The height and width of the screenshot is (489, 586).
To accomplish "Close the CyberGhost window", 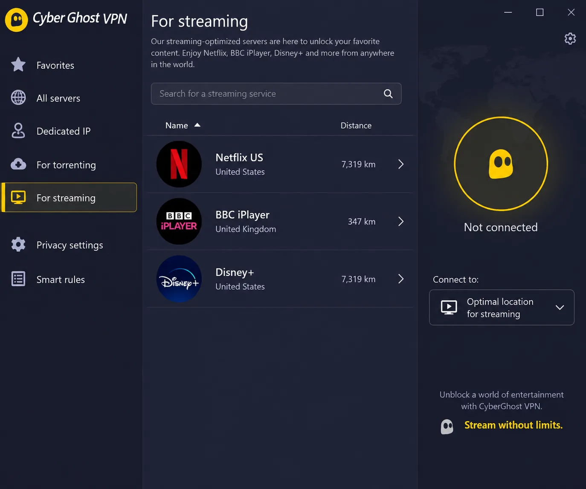I will coord(571,12).
